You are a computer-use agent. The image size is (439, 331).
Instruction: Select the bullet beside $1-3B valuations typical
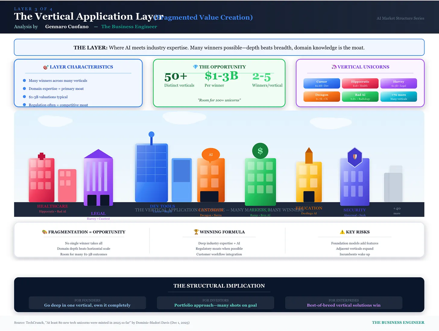(x=24, y=97)
